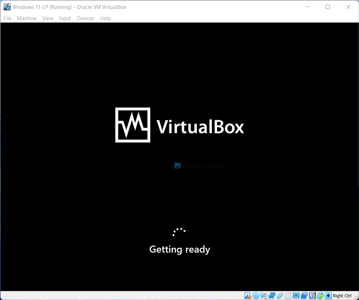Click the display status icon

296,296
